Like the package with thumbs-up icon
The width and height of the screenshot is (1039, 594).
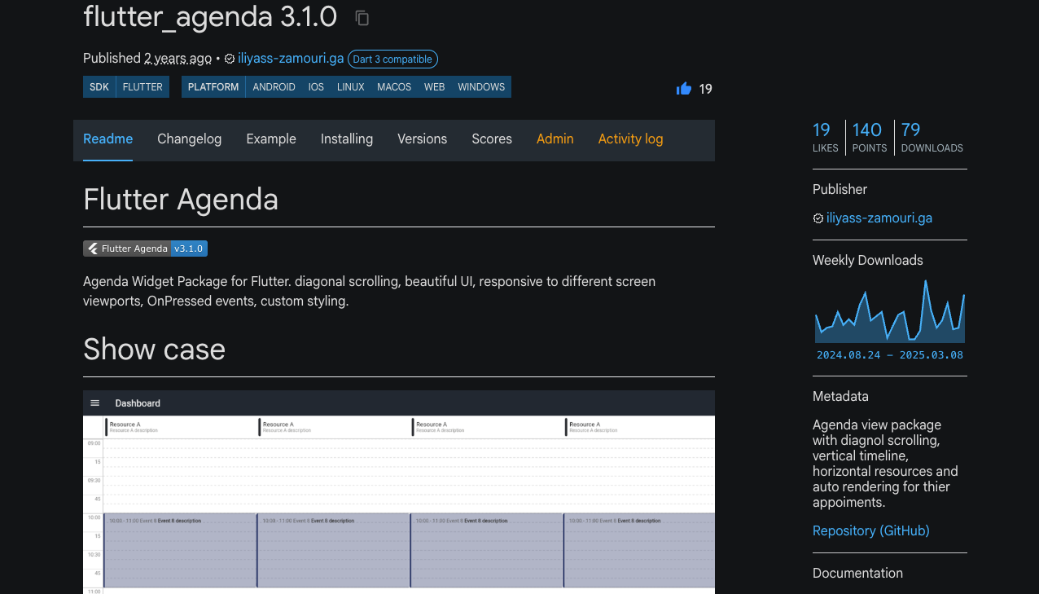pyautogui.click(x=684, y=89)
